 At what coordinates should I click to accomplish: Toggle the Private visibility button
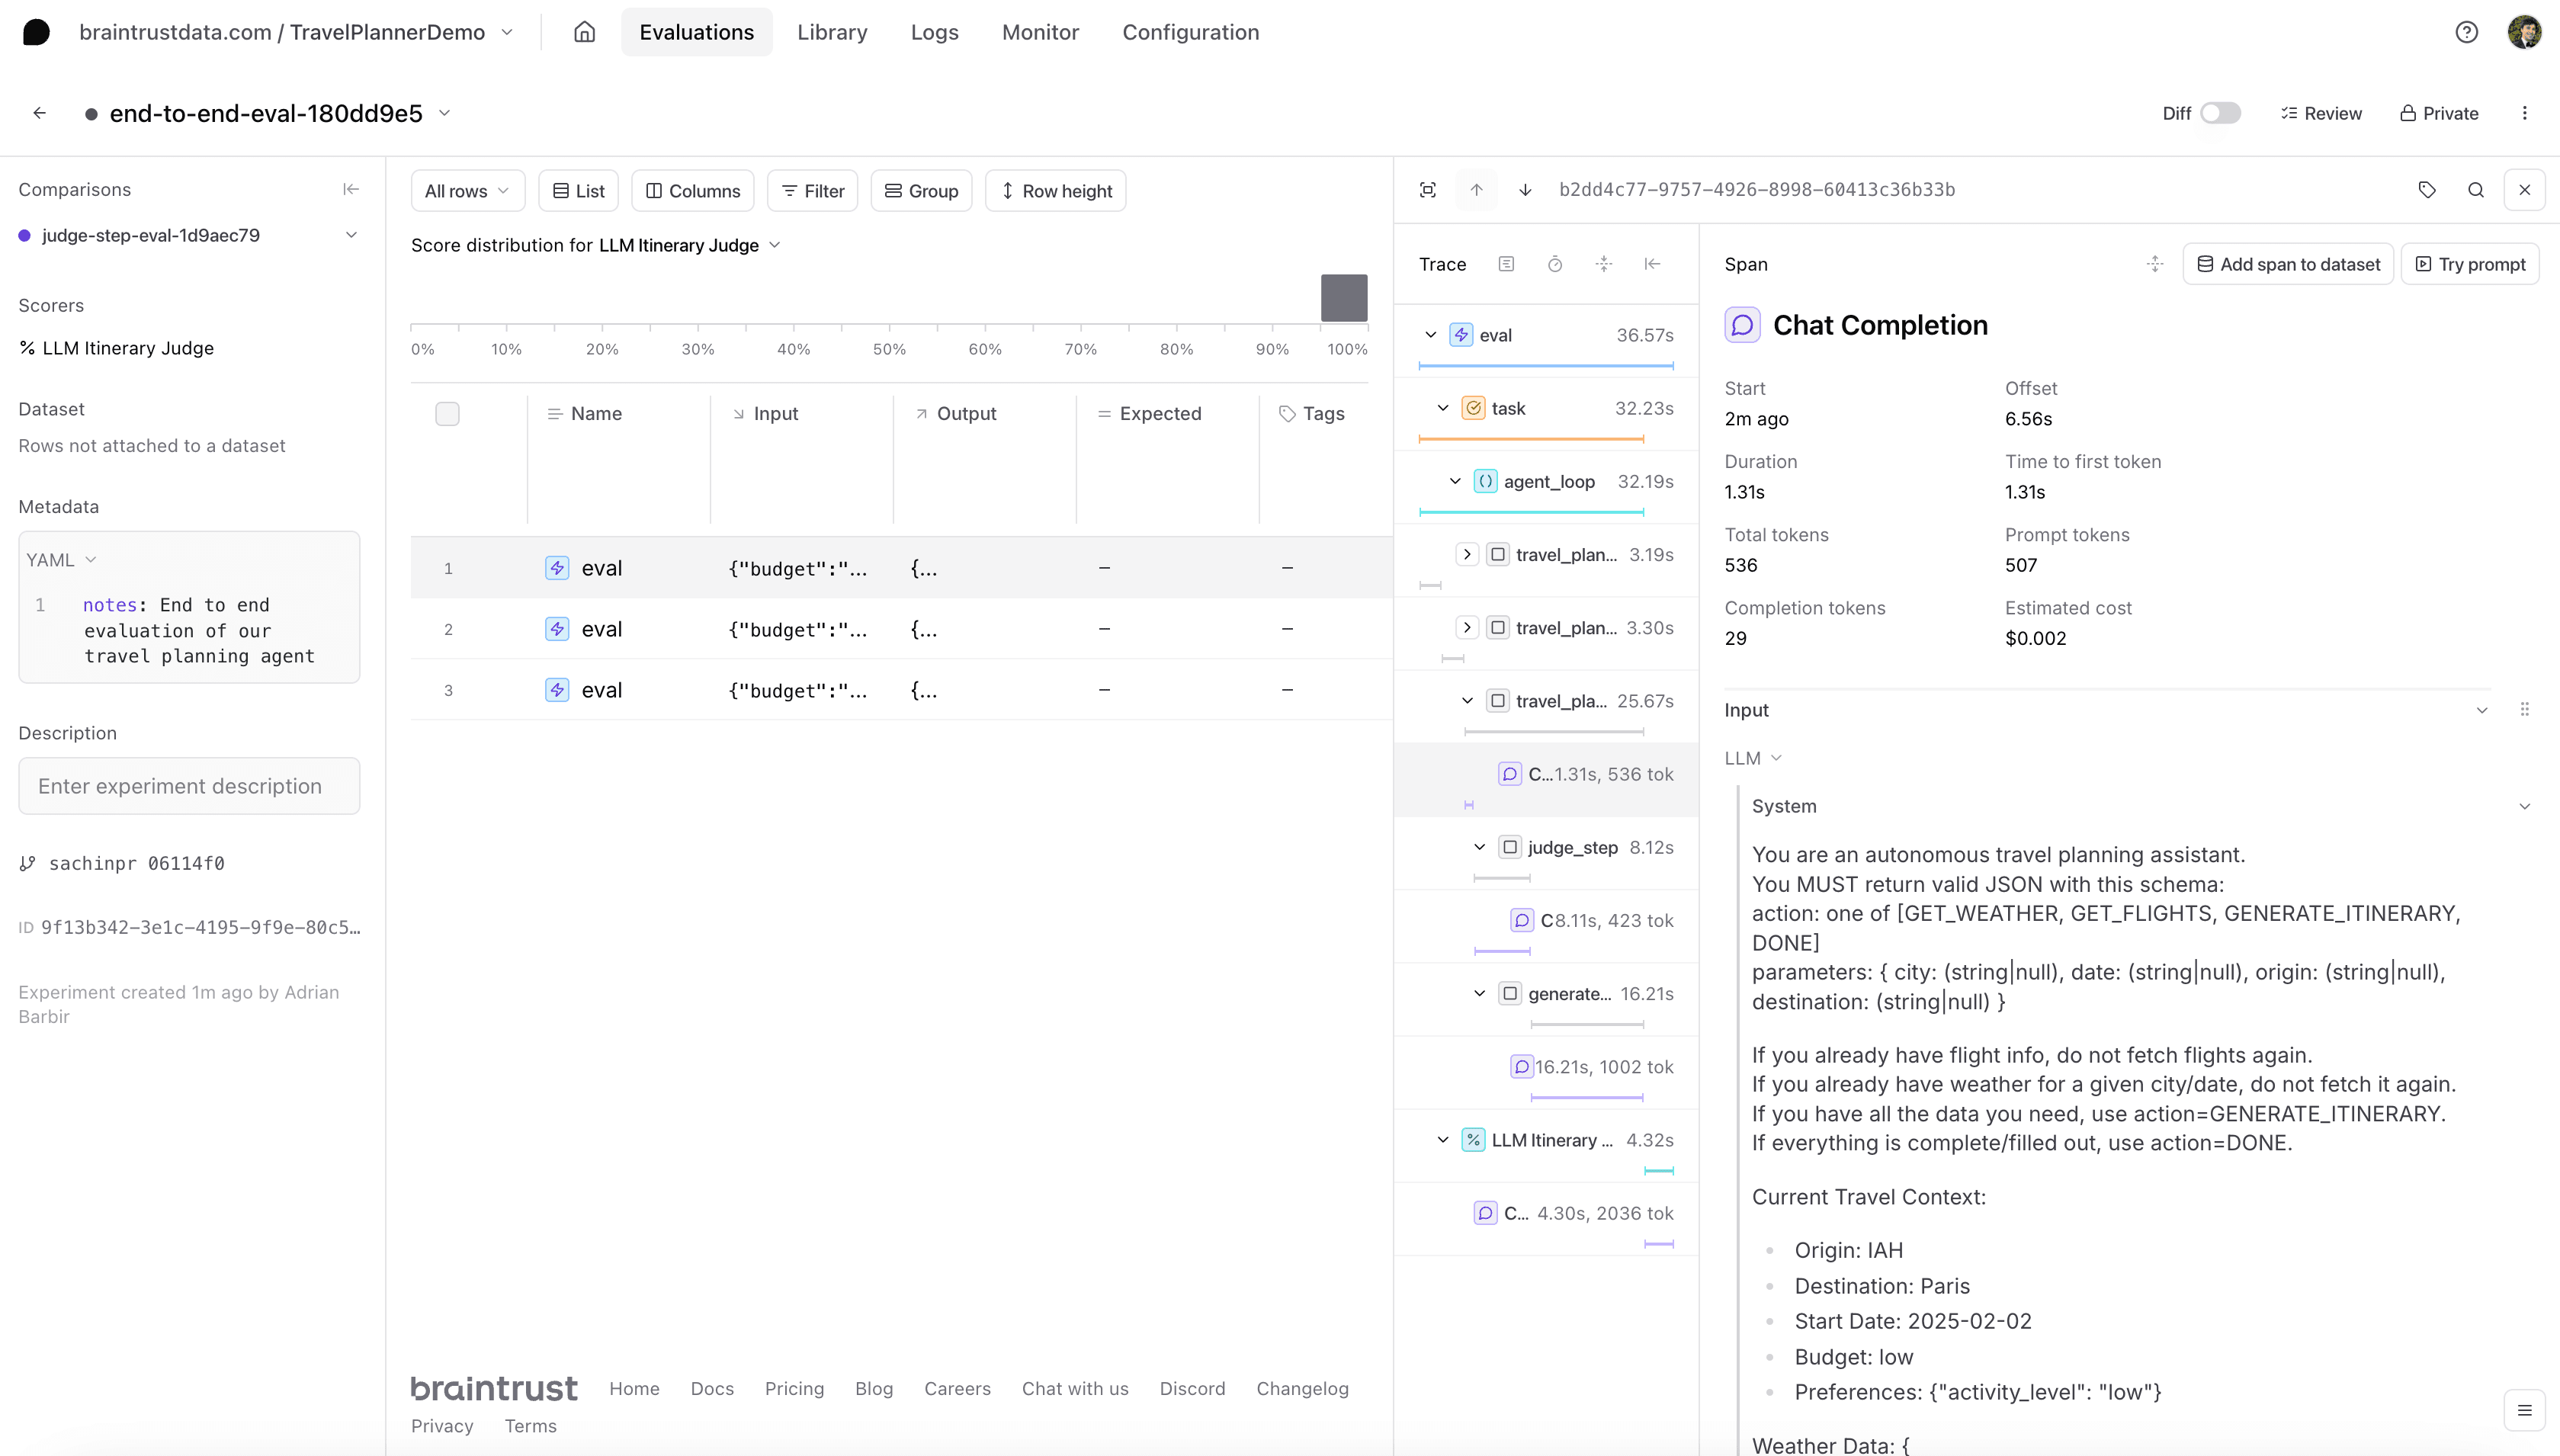(x=2439, y=113)
